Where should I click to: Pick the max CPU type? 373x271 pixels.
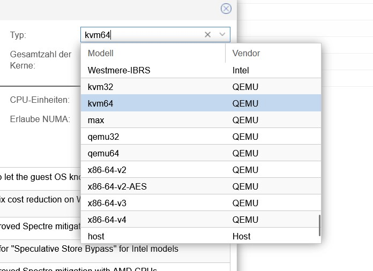[x=96, y=120]
